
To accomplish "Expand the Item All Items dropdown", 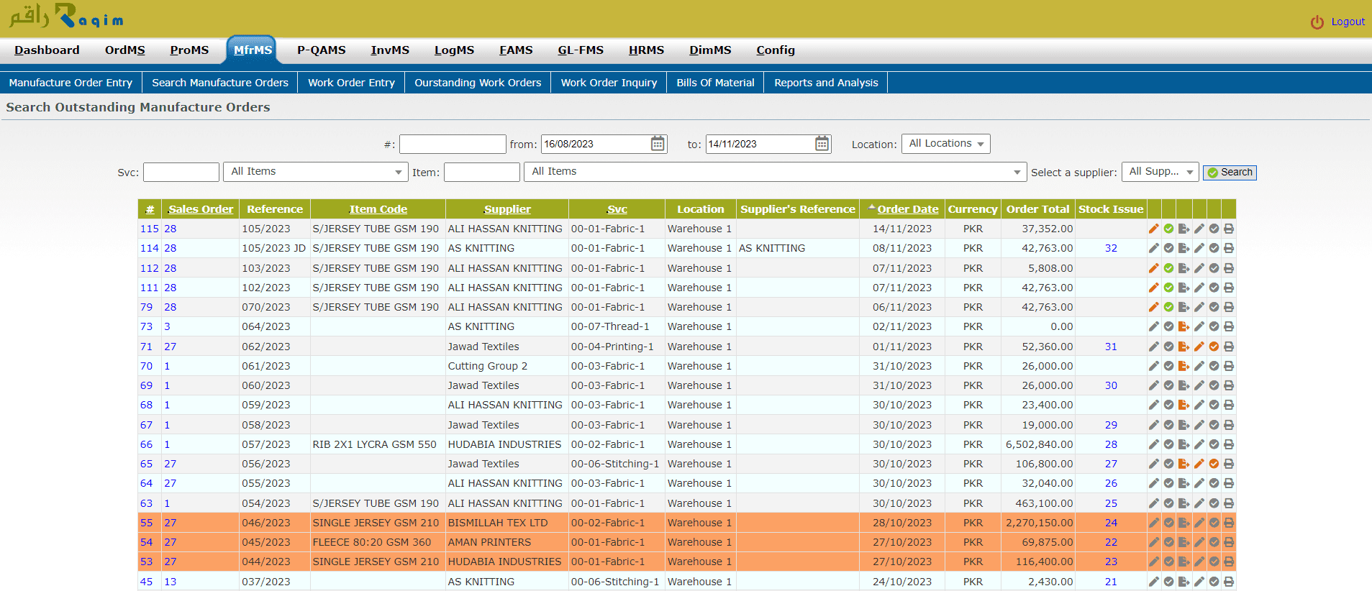I will 775,172.
